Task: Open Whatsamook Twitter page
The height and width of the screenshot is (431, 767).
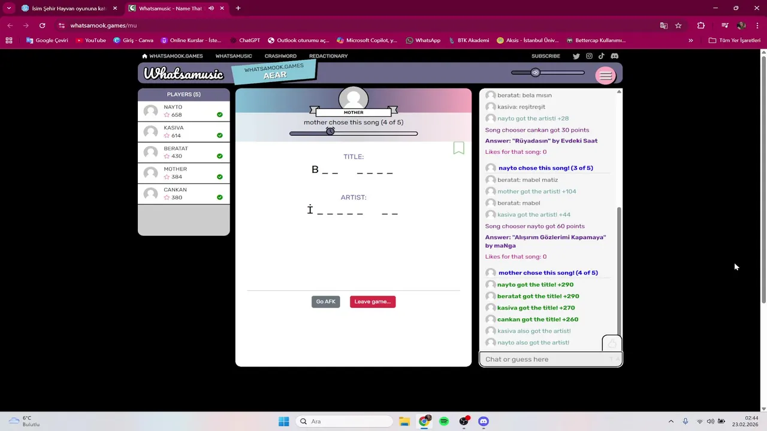Action: (x=576, y=56)
